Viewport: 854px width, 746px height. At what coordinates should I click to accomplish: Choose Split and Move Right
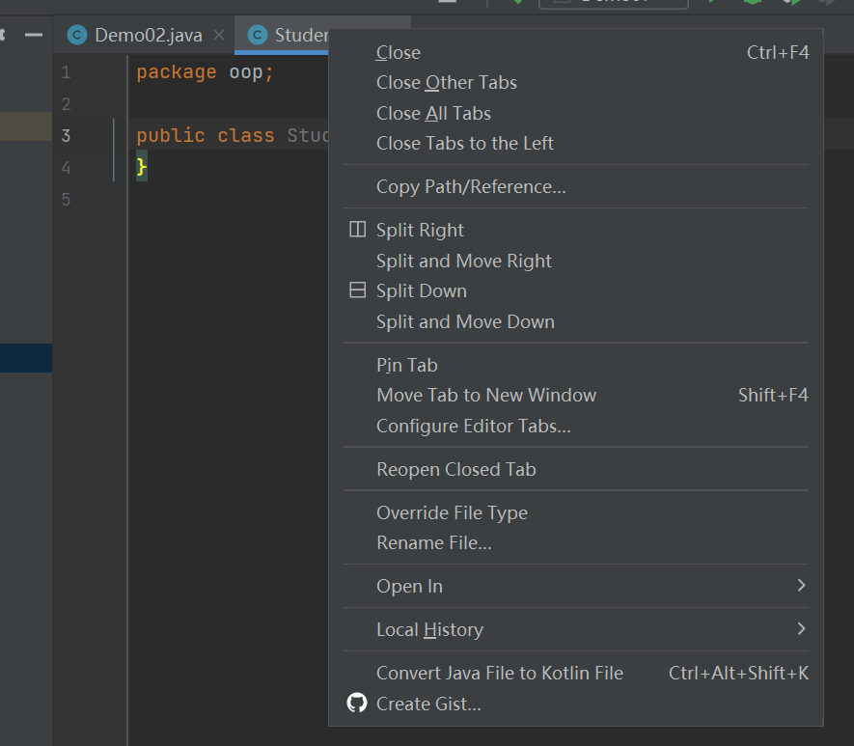tap(464, 261)
